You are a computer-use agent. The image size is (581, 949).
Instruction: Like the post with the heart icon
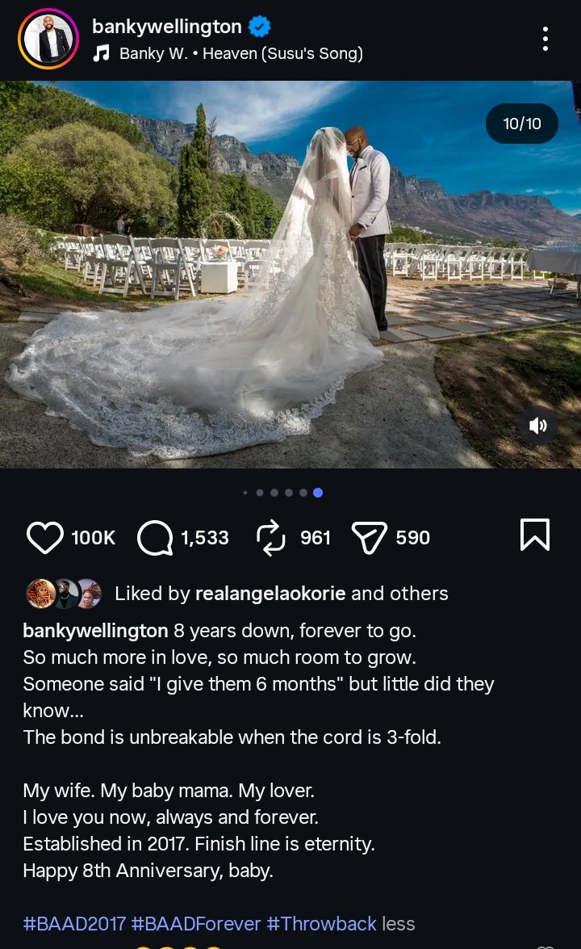[44, 537]
